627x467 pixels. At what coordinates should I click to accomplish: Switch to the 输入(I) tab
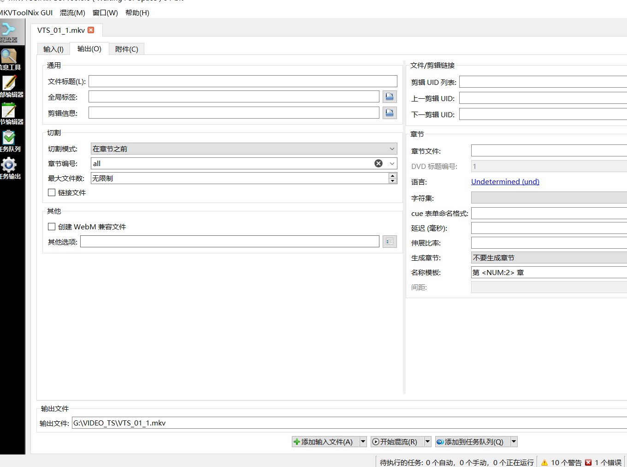(53, 49)
